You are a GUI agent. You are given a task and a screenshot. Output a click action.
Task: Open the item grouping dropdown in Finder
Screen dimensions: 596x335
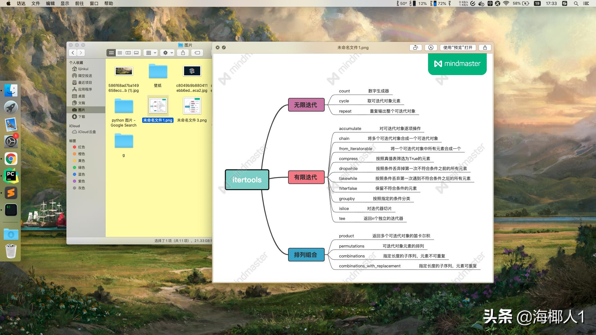tap(150, 53)
